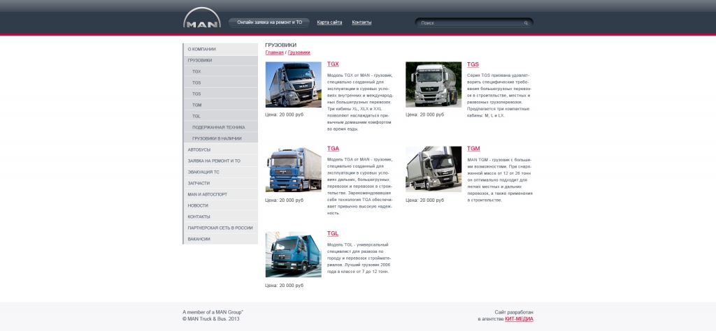This screenshot has width=716, height=331.
Task: Open the TGX truck thumbnail image
Action: (293, 84)
